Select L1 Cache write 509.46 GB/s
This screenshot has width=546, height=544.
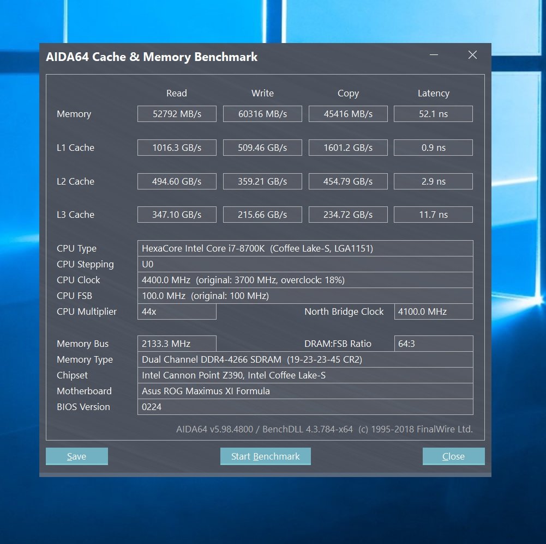tap(262, 148)
